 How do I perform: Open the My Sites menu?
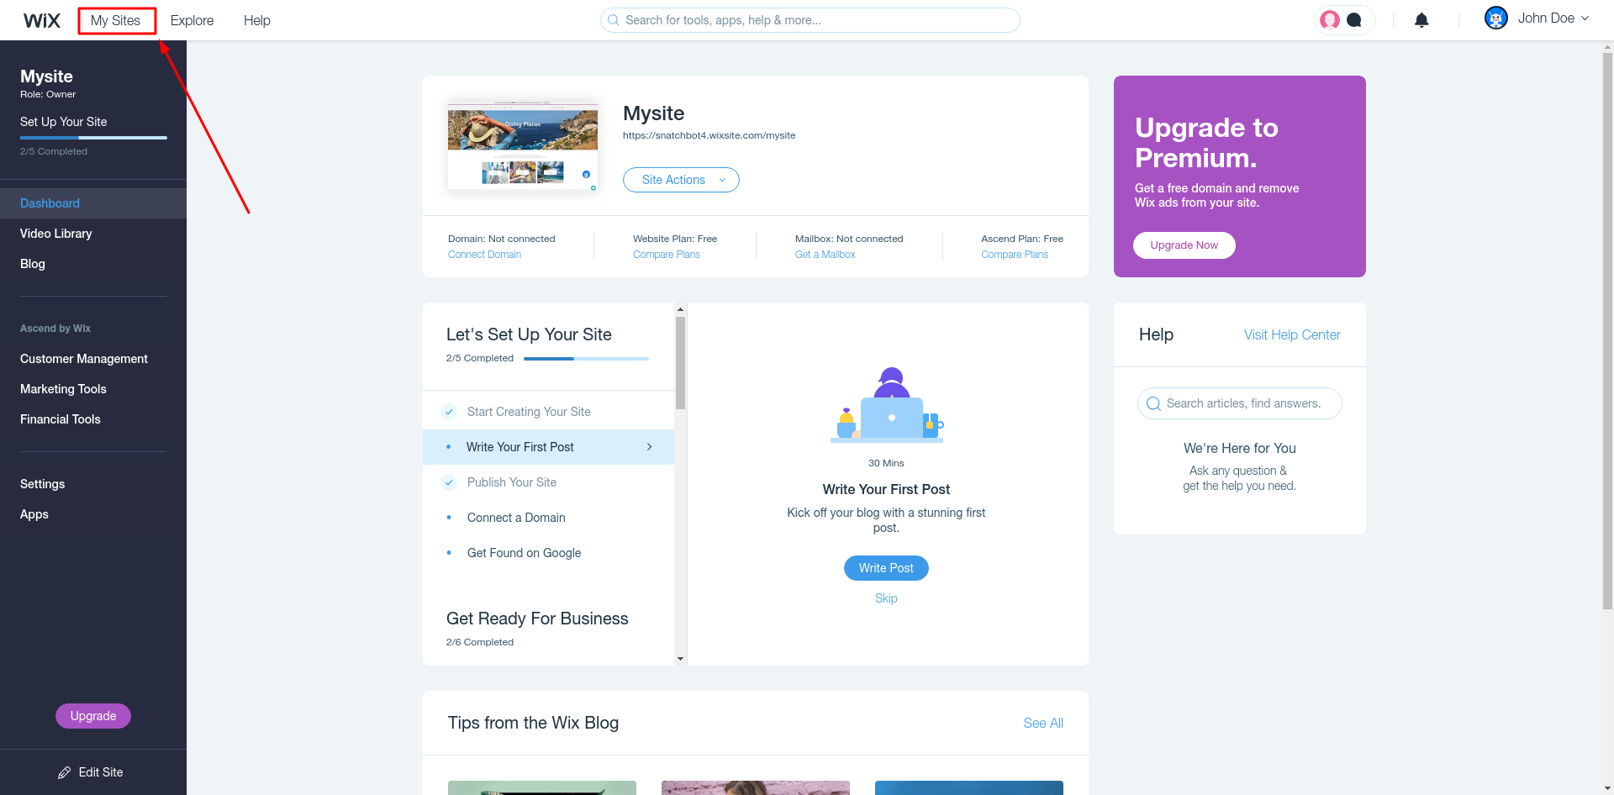point(116,20)
